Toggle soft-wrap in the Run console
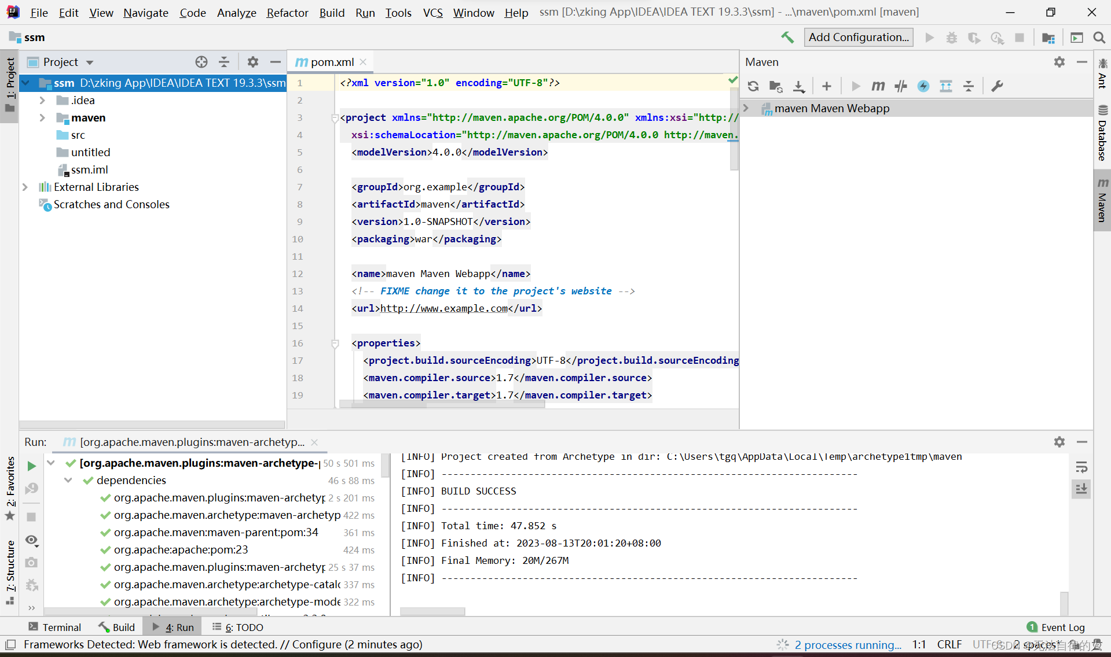Image resolution: width=1111 pixels, height=657 pixels. click(1081, 467)
